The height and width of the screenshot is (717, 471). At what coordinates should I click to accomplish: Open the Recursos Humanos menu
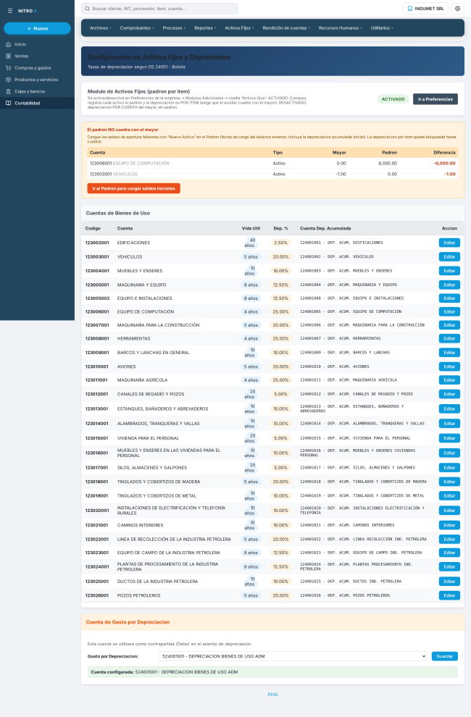[x=340, y=28]
